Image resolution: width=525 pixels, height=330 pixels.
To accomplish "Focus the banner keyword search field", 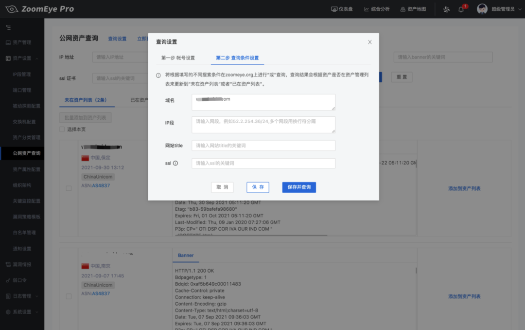I will [x=443, y=57].
